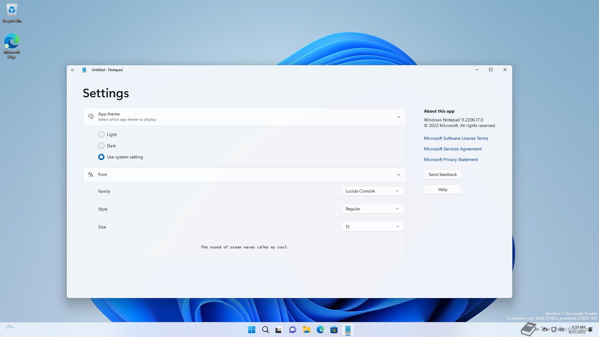Click the OneDrive cloud tray icon
This screenshot has width=599, height=337.
coord(545,330)
